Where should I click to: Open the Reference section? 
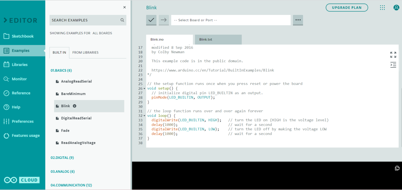(20, 93)
